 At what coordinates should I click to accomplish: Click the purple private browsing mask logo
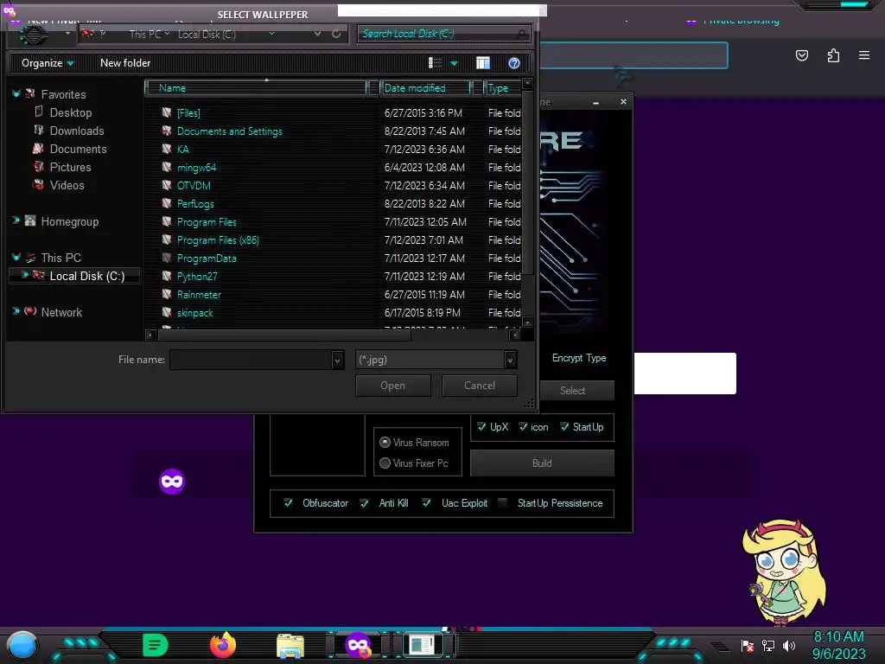[172, 481]
